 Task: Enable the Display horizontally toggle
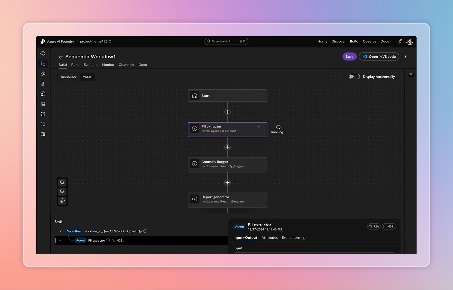354,76
